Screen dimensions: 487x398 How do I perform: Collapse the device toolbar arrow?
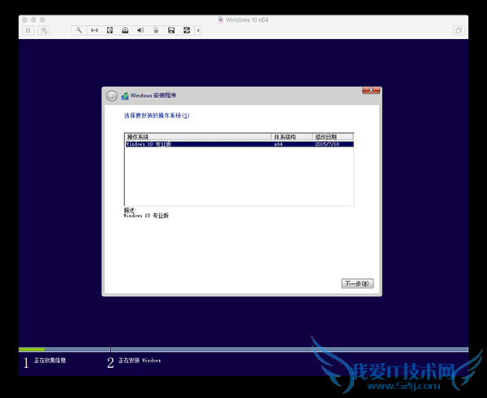[199, 30]
